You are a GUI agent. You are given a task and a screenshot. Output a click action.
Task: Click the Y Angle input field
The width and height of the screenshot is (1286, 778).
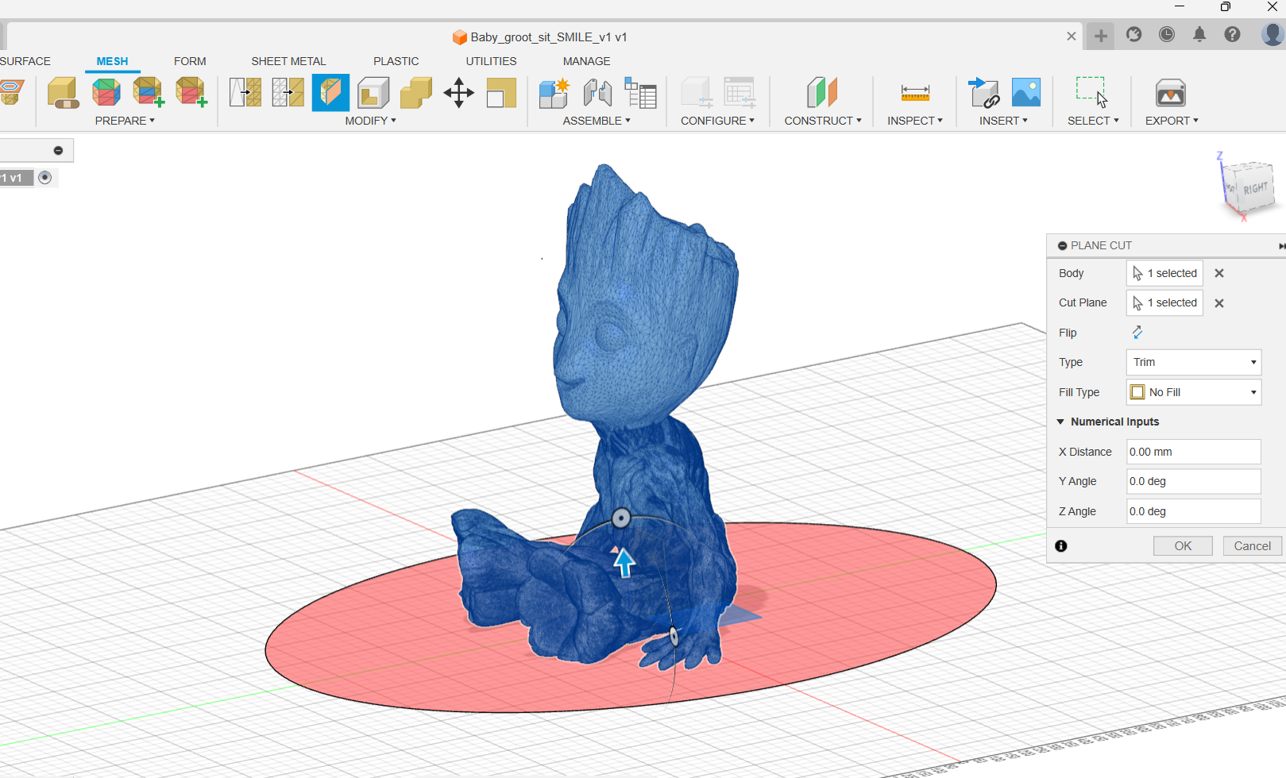[x=1194, y=481]
